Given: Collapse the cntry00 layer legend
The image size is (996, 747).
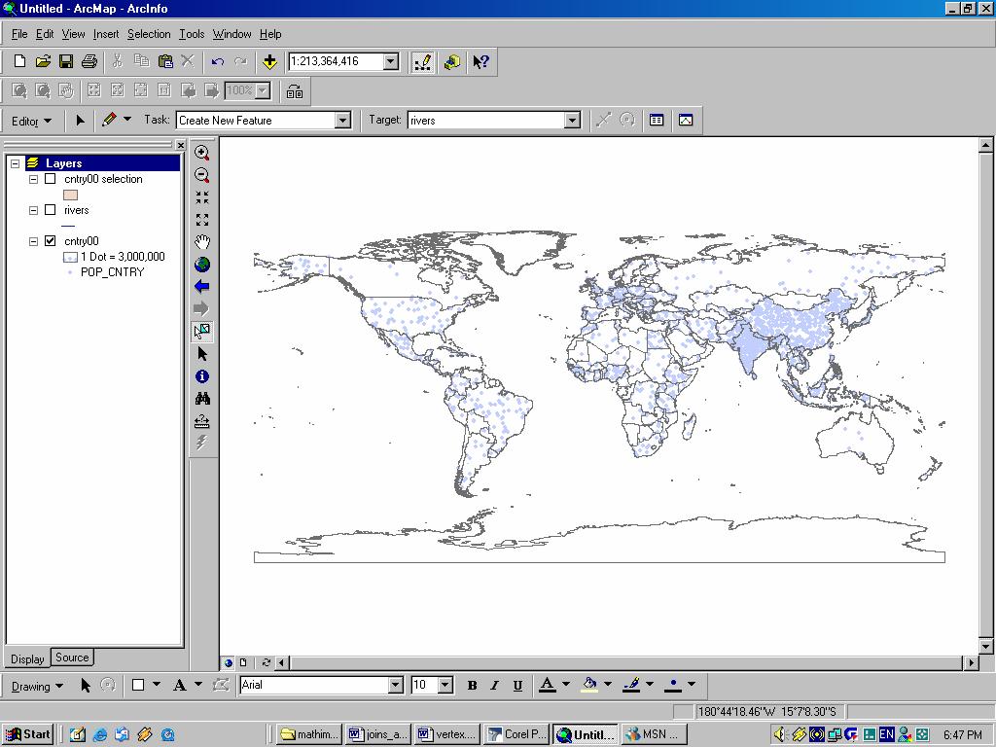Looking at the screenshot, I should (34, 242).
